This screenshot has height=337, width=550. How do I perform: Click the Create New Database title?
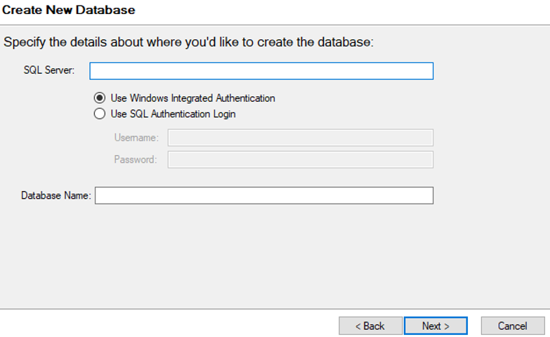(69, 10)
